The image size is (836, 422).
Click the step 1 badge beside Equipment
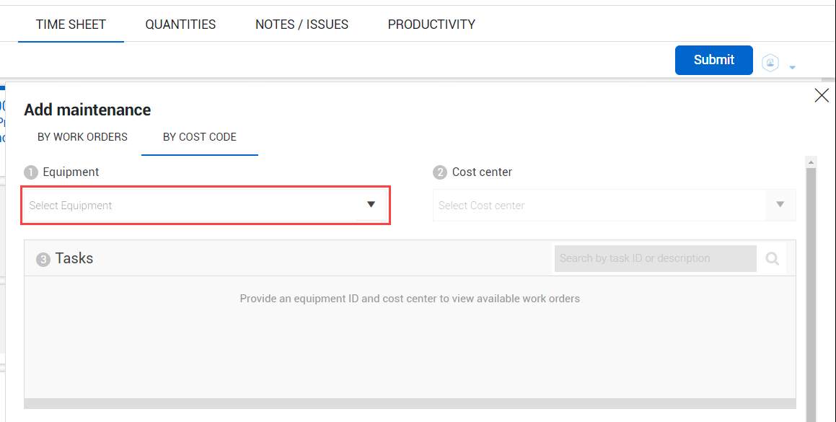[x=30, y=172]
